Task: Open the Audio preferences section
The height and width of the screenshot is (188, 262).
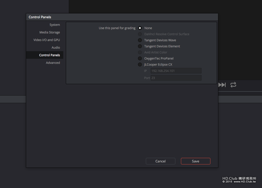Action: [x=56, y=47]
